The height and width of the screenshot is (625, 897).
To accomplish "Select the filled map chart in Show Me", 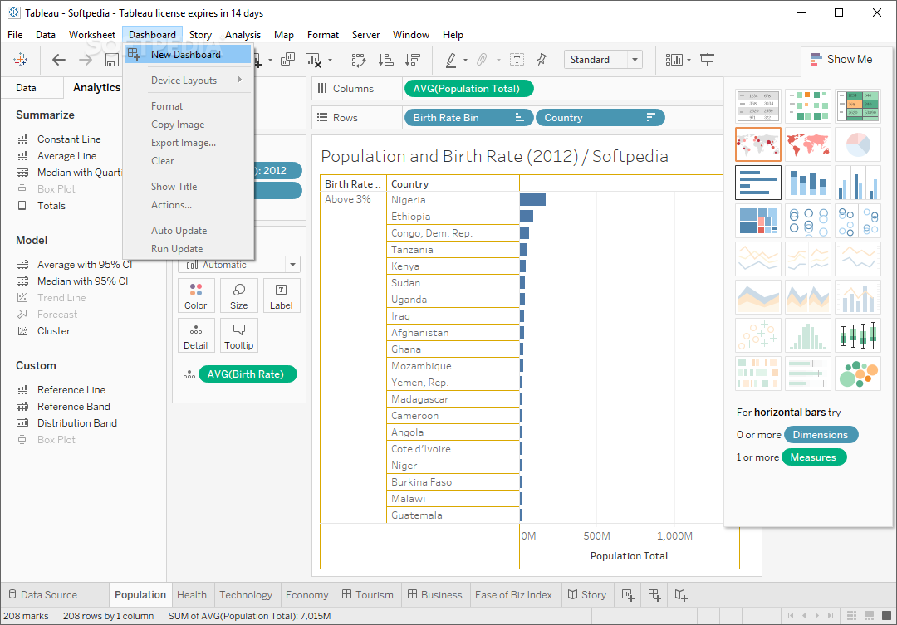I will [808, 144].
